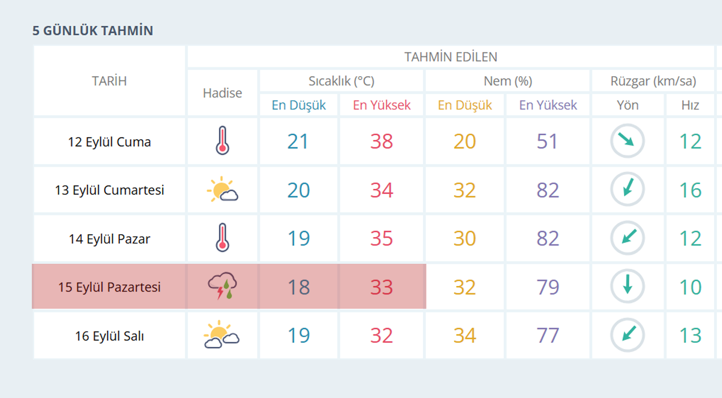This screenshot has width=722, height=398.
Task: Click the highest temperature 38 for 12 Eylül
Action: pyautogui.click(x=381, y=142)
